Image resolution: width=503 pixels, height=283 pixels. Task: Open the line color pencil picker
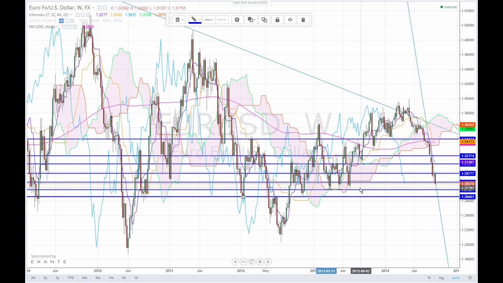[x=195, y=20]
